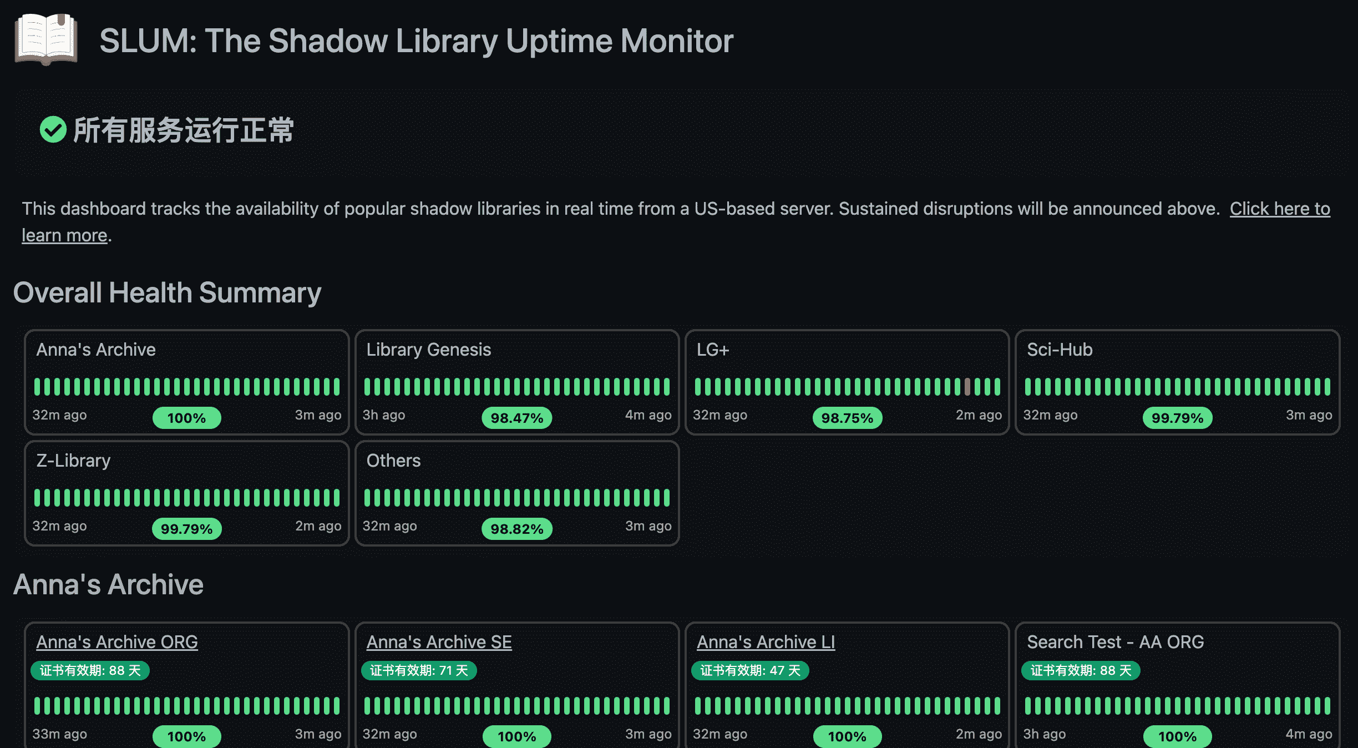Click "2m ago" in the LG+ card
Screen dimensions: 1358x748
[979, 415]
